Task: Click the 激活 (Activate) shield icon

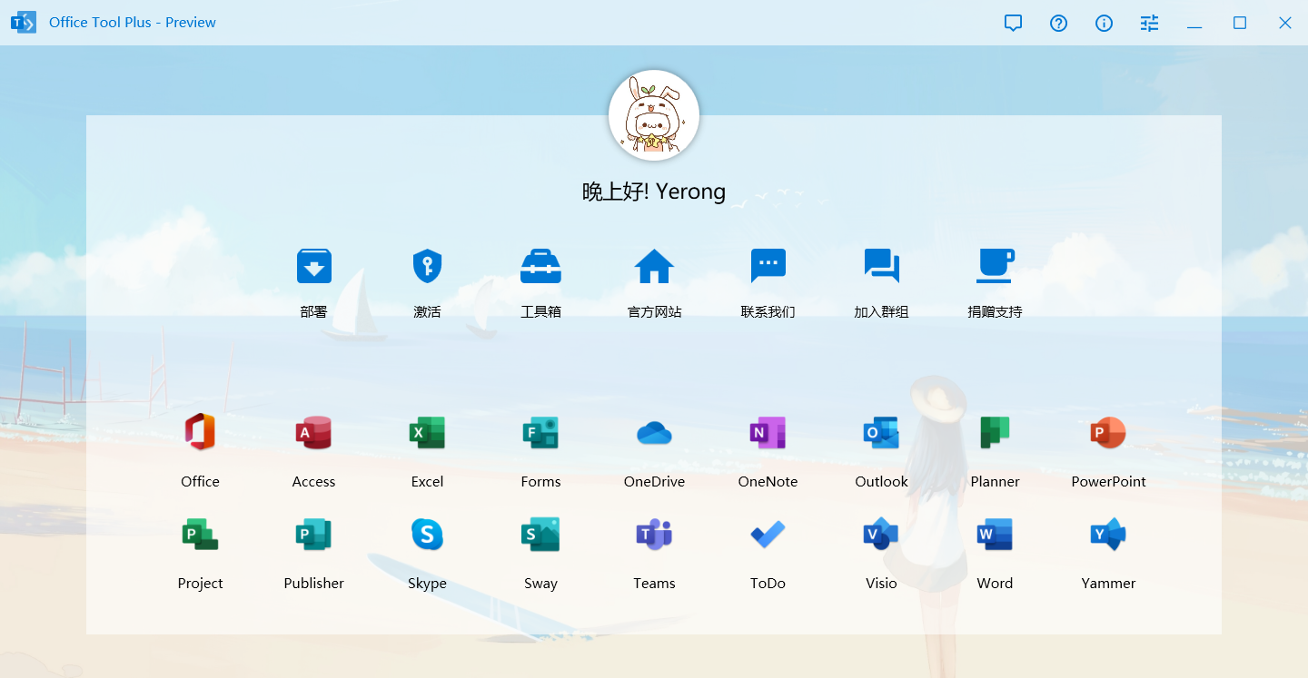Action: [x=427, y=267]
